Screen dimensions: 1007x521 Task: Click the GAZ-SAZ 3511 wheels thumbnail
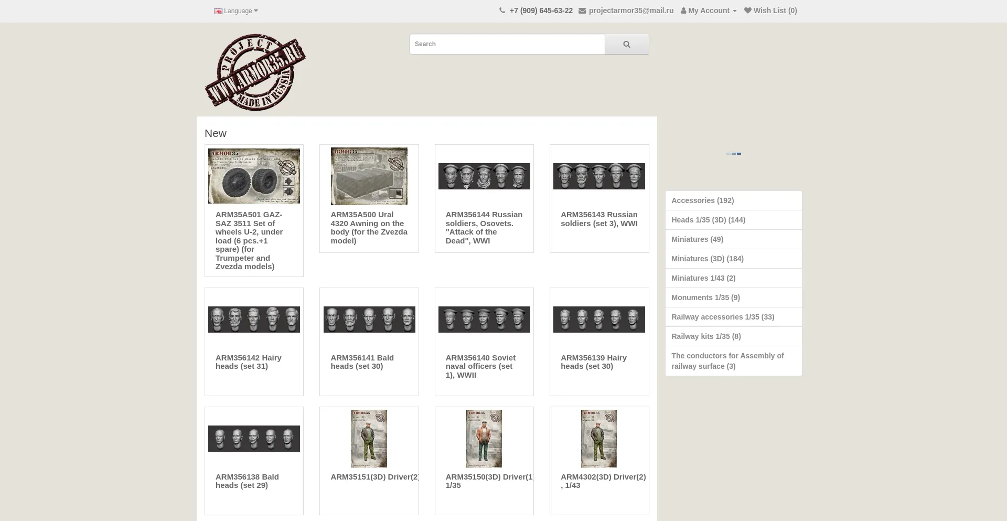click(x=254, y=176)
